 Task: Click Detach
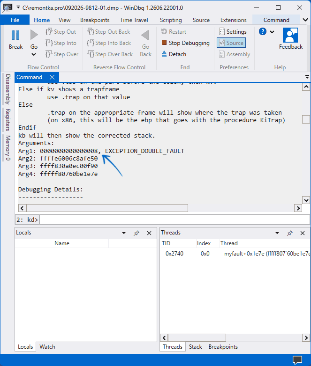174,54
